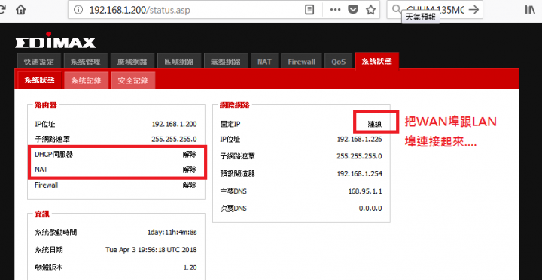The height and width of the screenshot is (280, 542).
Task: Open the 系統記錄 sub-tab
Action: tap(86, 80)
